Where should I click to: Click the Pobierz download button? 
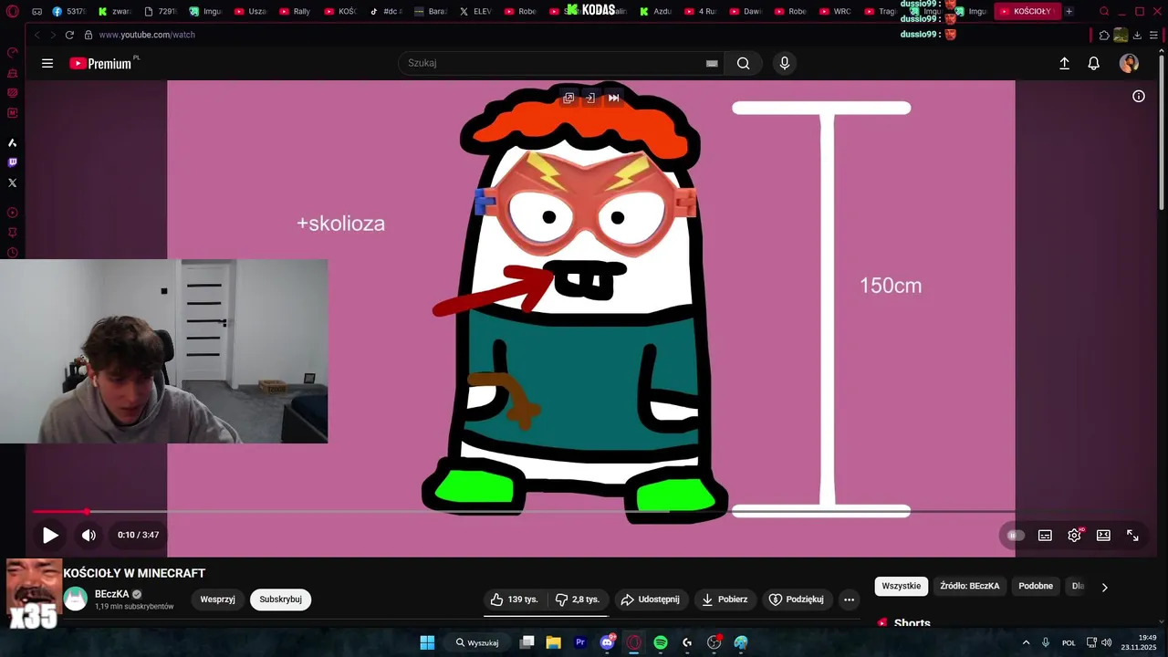tap(725, 600)
